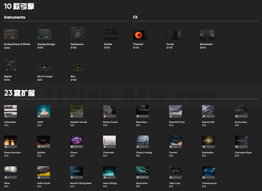Click the Beyond 4/4 label
The height and width of the screenshot is (191, 262).
pos(208,122)
